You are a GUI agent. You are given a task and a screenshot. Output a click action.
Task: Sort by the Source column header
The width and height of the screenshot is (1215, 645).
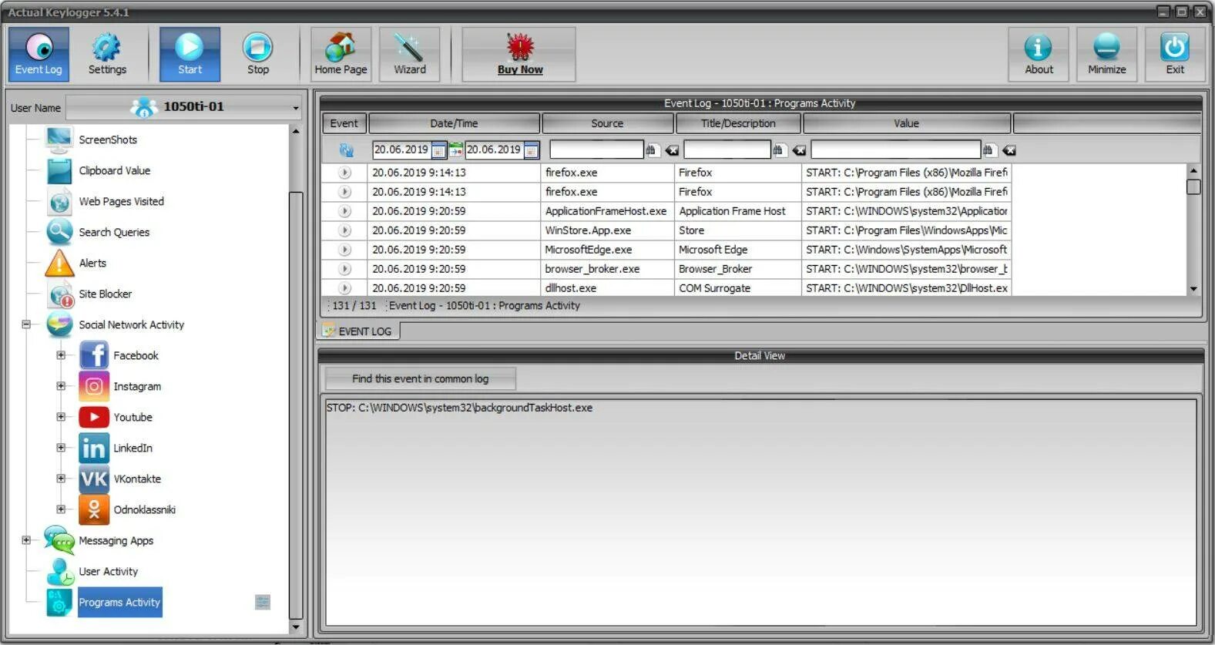coord(607,123)
